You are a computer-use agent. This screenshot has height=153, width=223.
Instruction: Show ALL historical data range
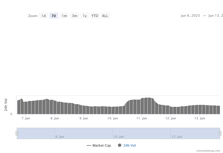[105, 16]
